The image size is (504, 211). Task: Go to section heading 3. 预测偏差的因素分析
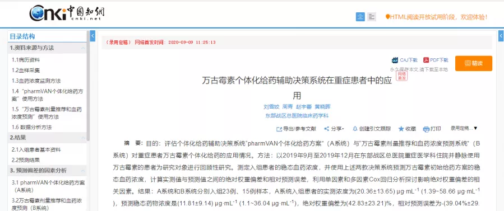[x=38, y=170]
